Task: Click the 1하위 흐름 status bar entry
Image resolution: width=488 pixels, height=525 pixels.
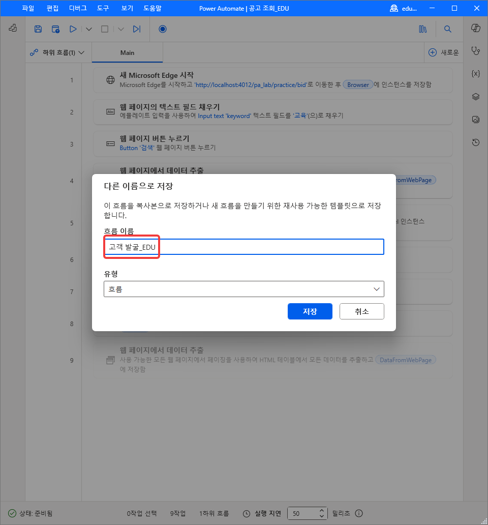Action: pos(214,513)
